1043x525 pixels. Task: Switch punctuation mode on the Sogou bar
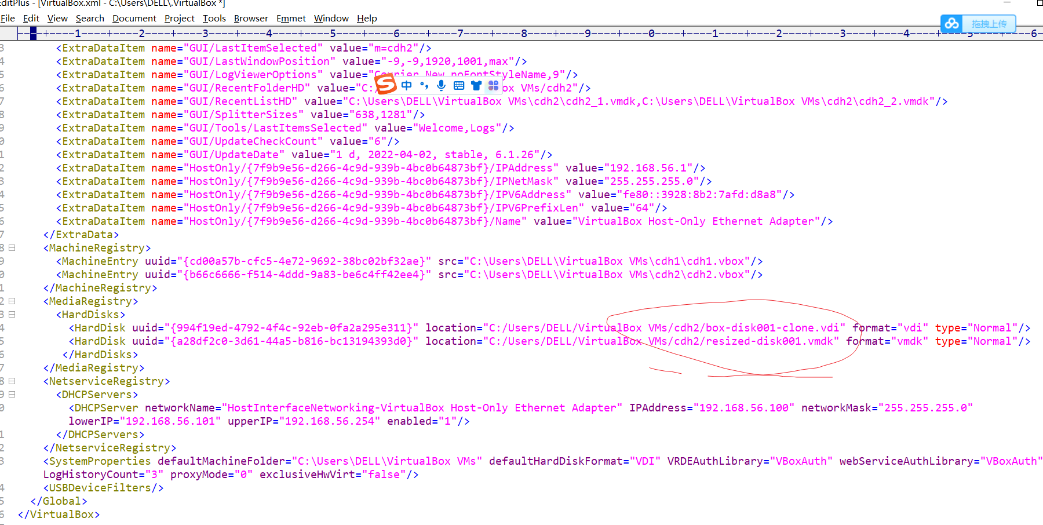pyautogui.click(x=424, y=86)
